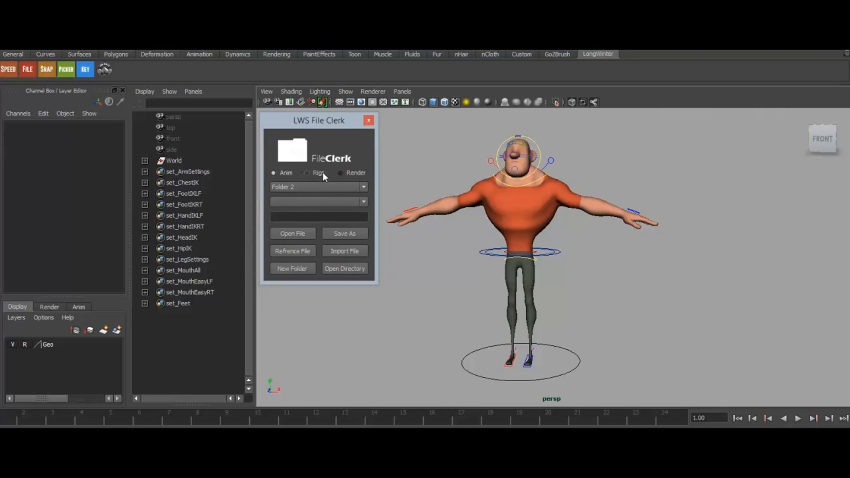850x478 pixels.
Task: Open the Shading viewport menu
Action: tap(291, 91)
